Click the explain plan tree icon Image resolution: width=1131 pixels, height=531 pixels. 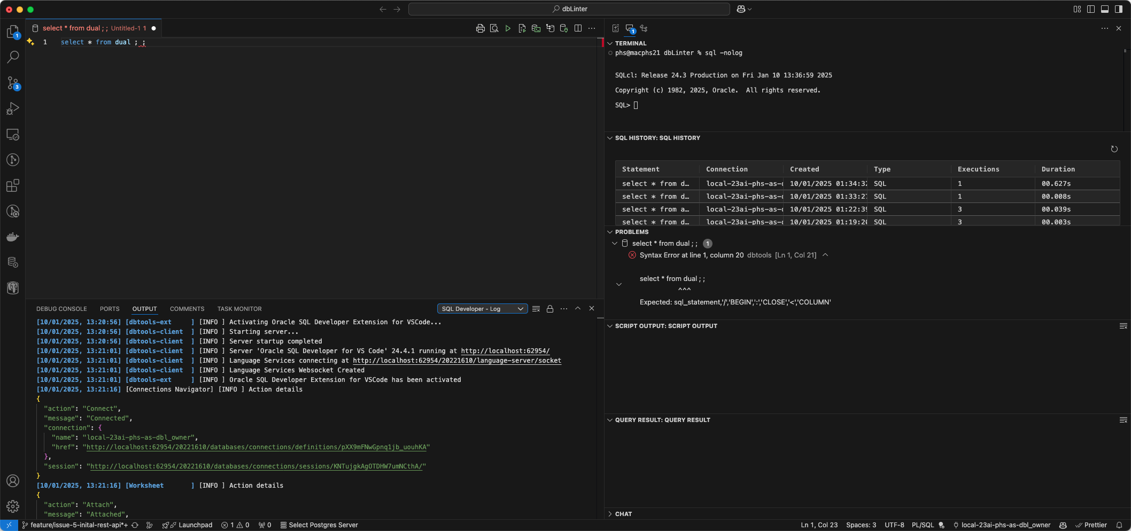pyautogui.click(x=550, y=28)
